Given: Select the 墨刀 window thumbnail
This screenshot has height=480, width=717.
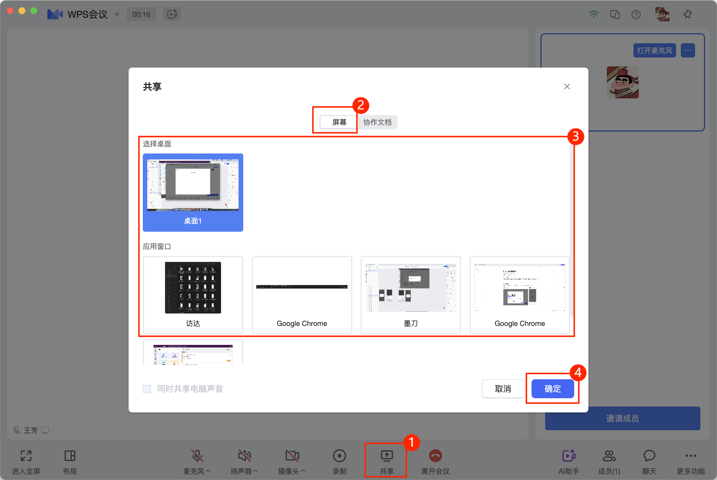Looking at the screenshot, I should pos(410,295).
